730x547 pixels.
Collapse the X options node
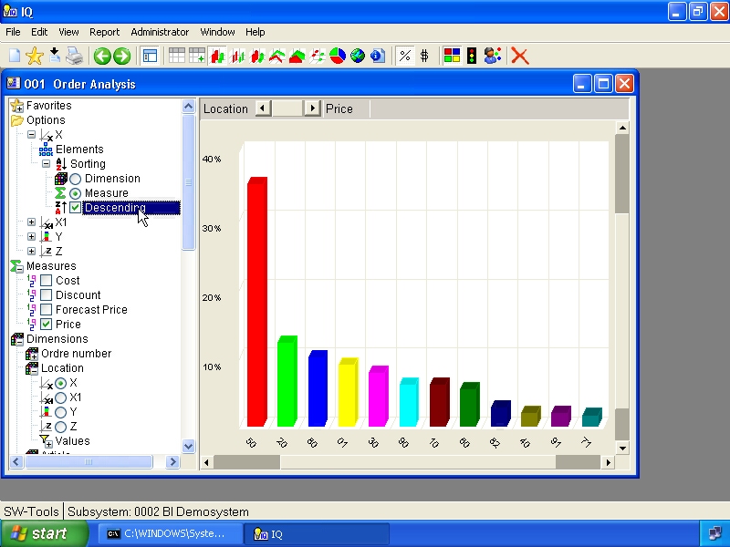click(x=31, y=134)
